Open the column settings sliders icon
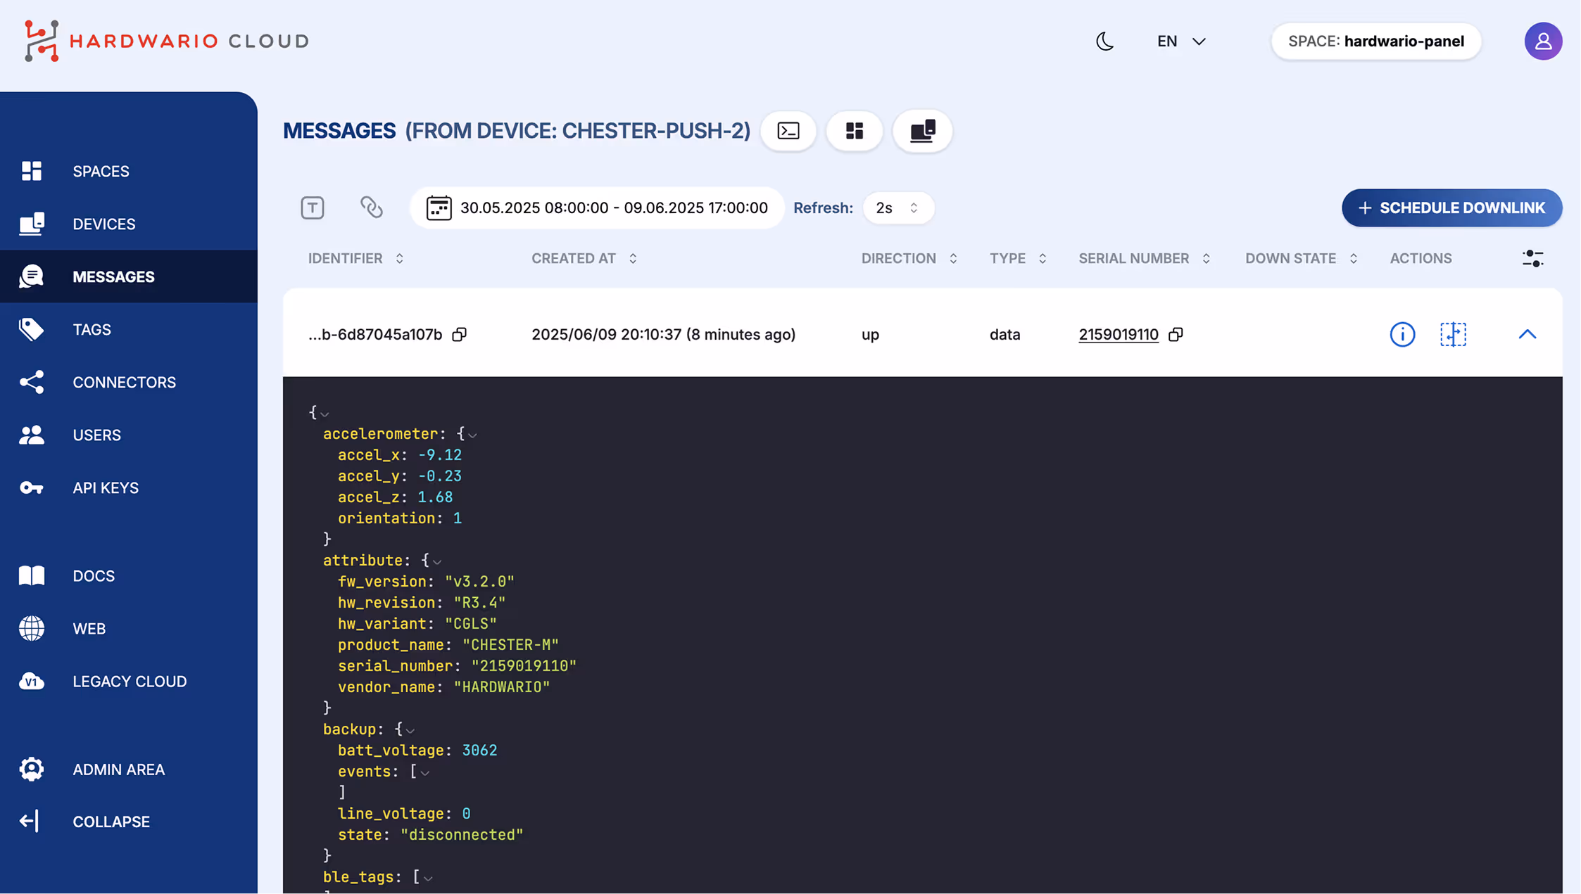The image size is (1581, 894). tap(1532, 258)
